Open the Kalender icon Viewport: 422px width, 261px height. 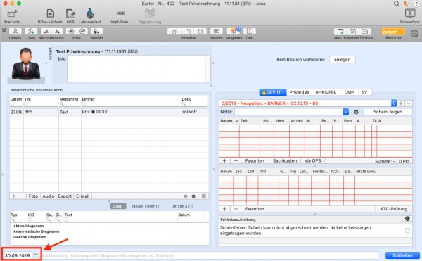pos(352,32)
